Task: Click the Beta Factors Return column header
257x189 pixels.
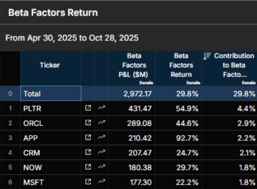Action: point(181,65)
